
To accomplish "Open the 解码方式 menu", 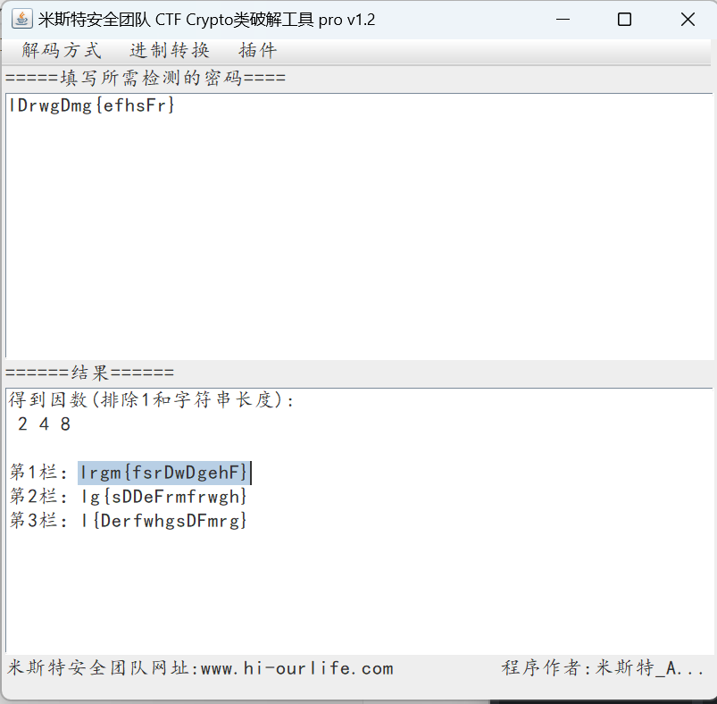I will point(62,50).
